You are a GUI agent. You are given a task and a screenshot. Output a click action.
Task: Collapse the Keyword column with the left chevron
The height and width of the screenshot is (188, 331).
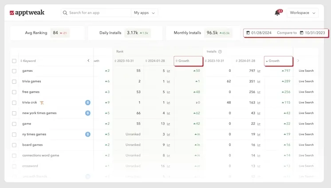pos(88,61)
